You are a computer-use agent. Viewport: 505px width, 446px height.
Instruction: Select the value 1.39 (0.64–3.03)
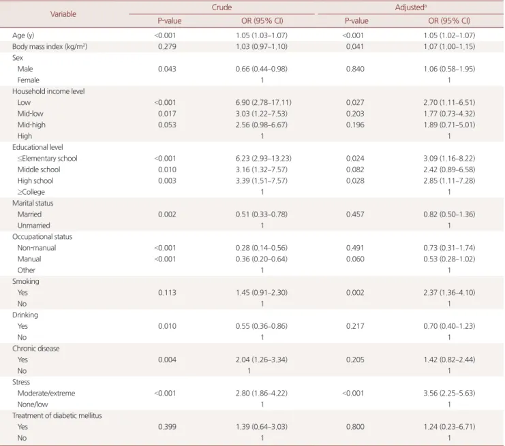tap(261, 427)
